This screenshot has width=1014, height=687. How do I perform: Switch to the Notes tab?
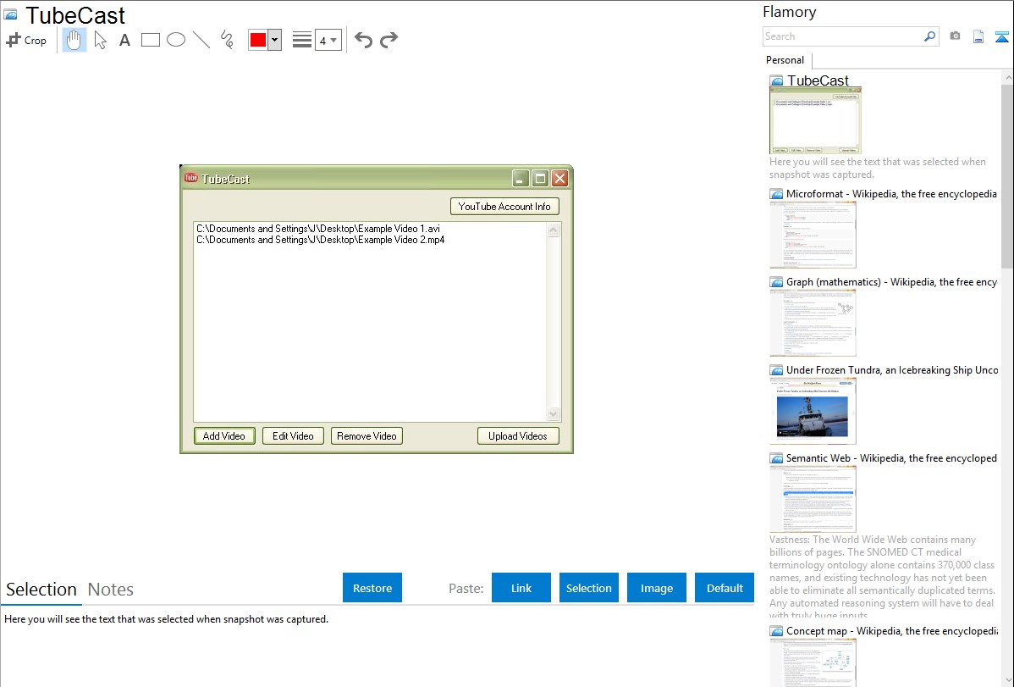[111, 590]
